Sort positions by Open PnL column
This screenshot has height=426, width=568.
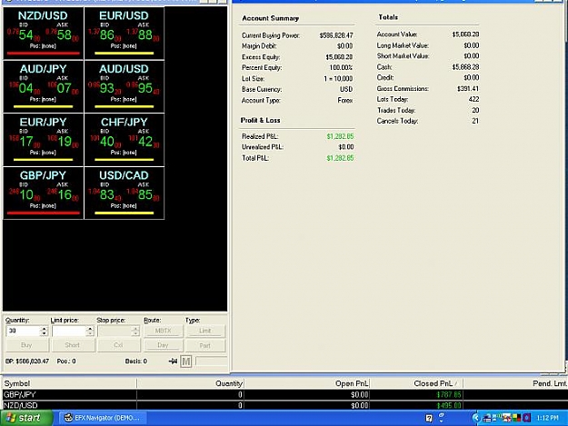[x=307, y=383]
